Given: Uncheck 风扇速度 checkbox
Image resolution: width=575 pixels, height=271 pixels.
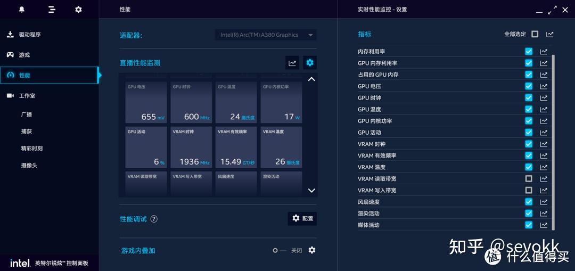Looking at the screenshot, I should [529, 202].
